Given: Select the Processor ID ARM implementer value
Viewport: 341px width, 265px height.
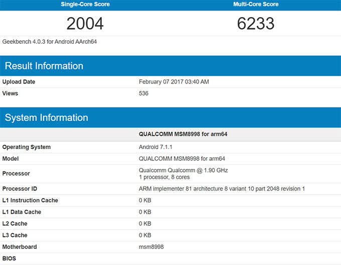Looking at the screenshot, I should [x=222, y=189].
